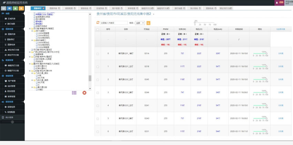This screenshot has height=145, width=293.
Task: Click the 电压 value 222 link in row 0
Action: (x=199, y=54)
